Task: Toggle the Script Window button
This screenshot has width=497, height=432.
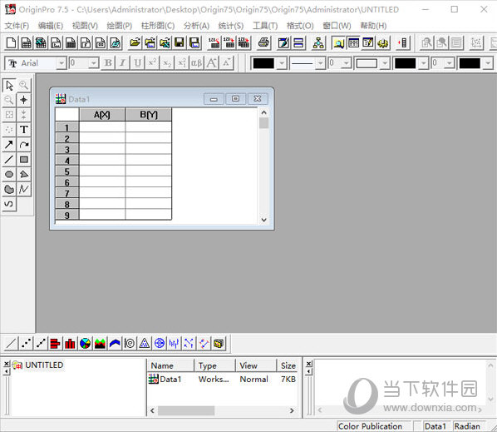Action: [368, 42]
